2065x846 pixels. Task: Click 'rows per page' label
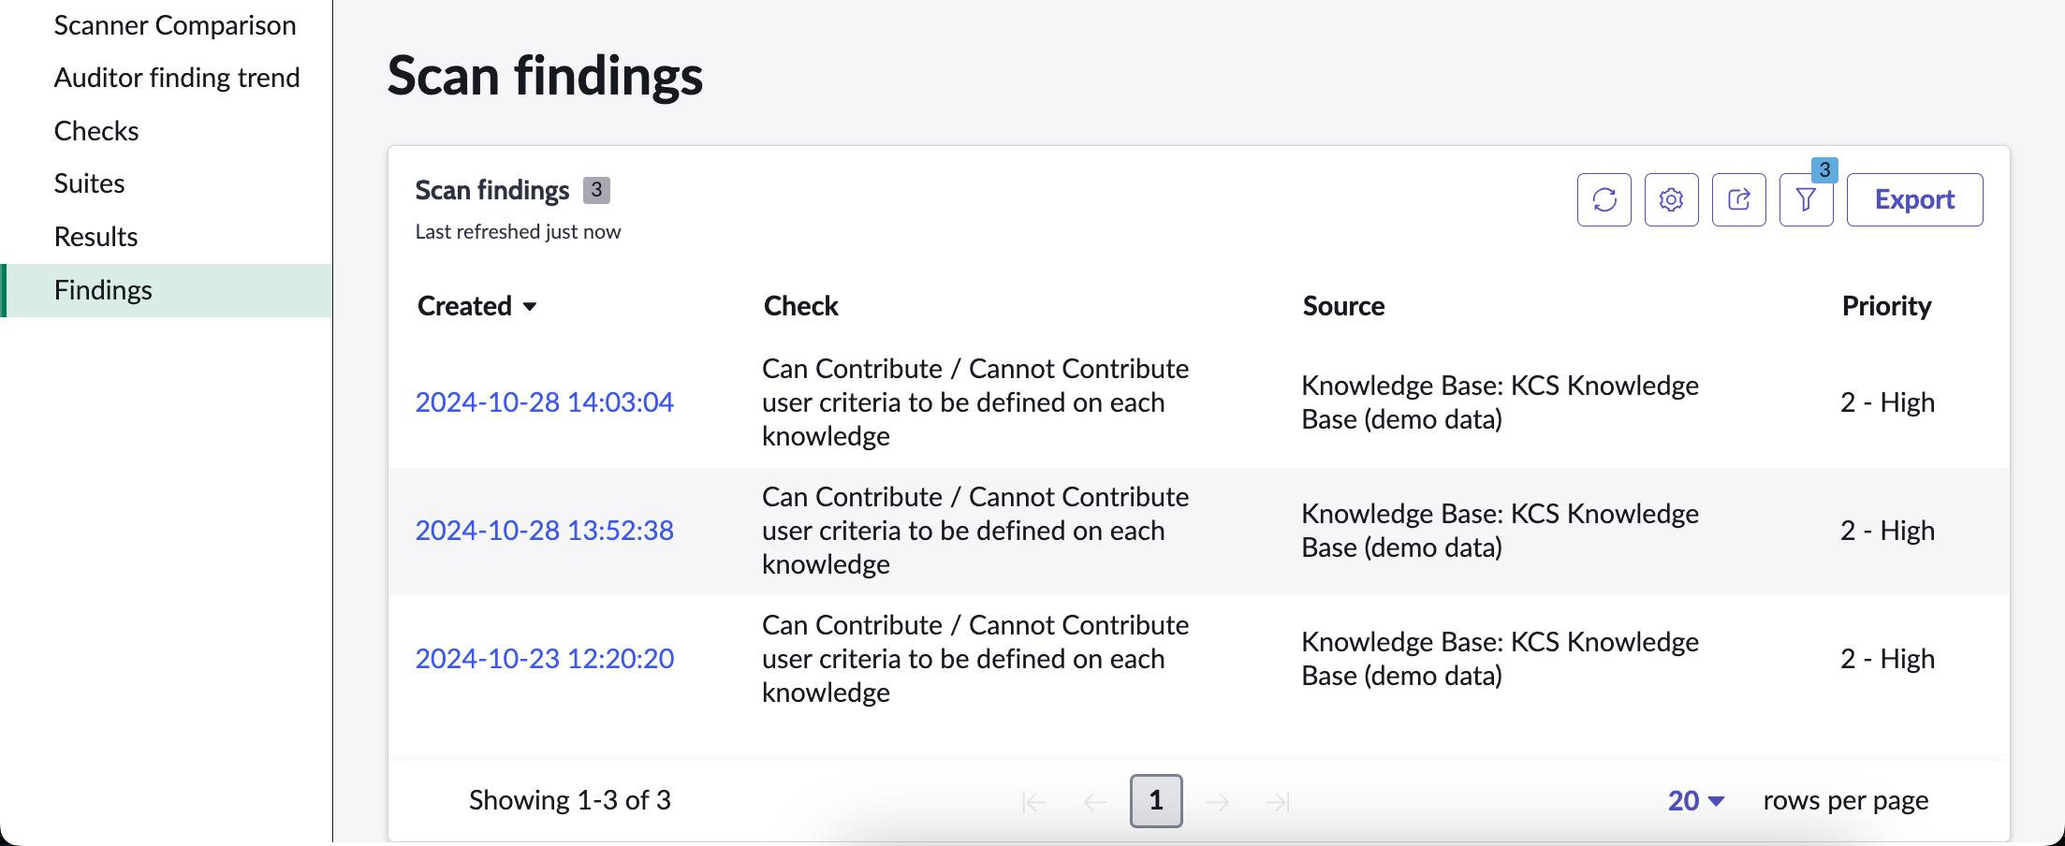click(x=1846, y=801)
